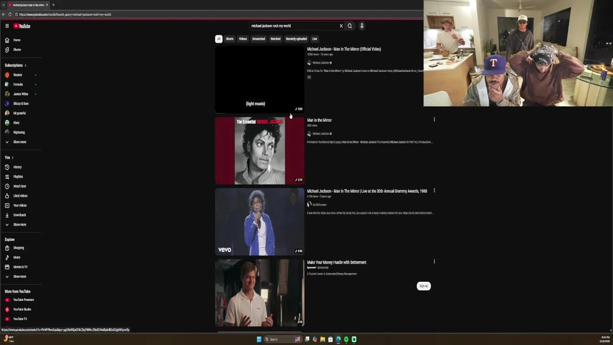Go back with browser back arrow
The width and height of the screenshot is (613, 345).
[x=3, y=14]
